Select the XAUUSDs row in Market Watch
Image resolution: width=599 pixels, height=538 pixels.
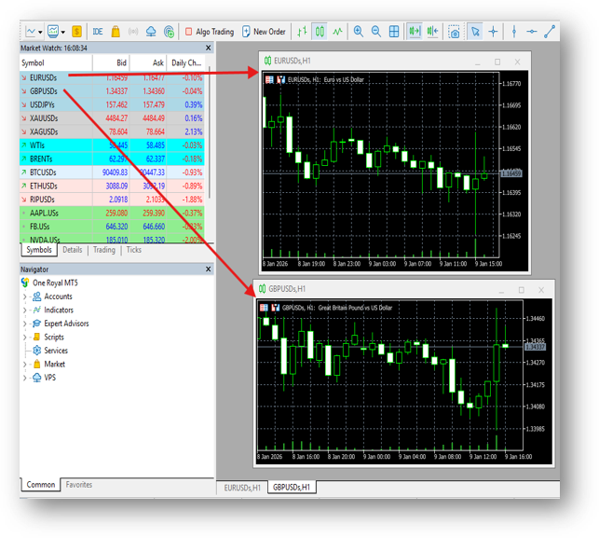44,118
